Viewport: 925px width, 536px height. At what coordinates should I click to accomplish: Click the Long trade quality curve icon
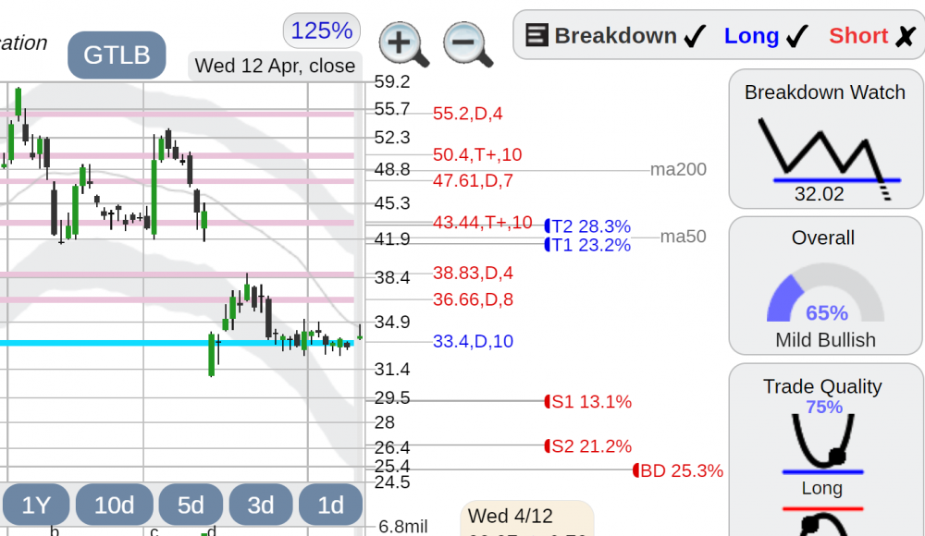click(x=823, y=443)
